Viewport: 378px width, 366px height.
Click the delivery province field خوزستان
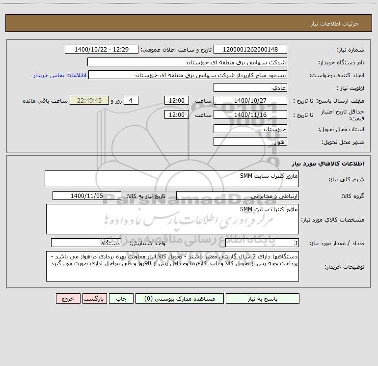[250, 129]
